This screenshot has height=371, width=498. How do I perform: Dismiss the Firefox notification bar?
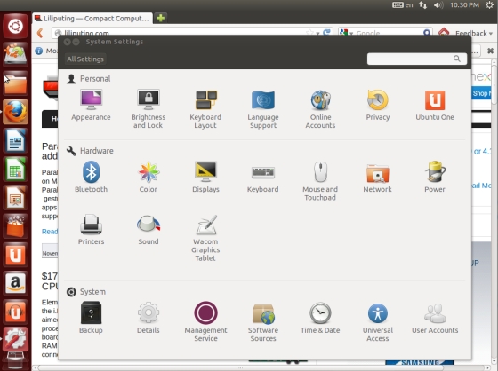coord(490,51)
